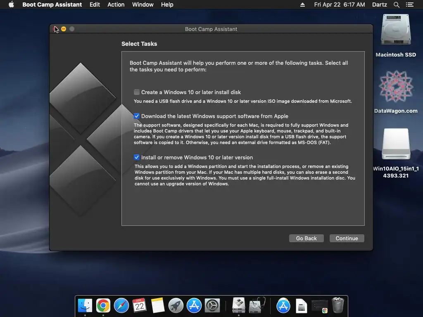Open Notification Center list icon

409,5
